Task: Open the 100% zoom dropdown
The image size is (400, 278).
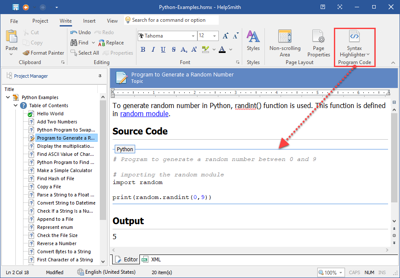Action: point(340,272)
